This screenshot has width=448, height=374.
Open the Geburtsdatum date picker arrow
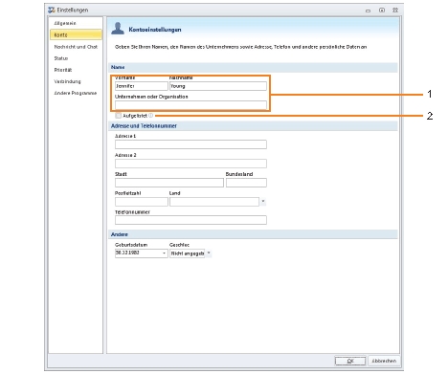165,253
